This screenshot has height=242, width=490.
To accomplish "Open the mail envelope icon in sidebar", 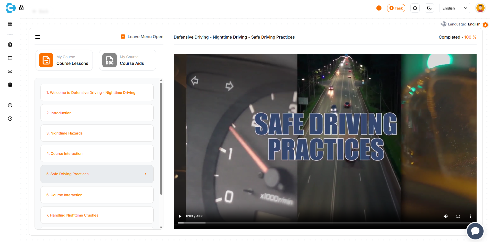I will pyautogui.click(x=10, y=71).
